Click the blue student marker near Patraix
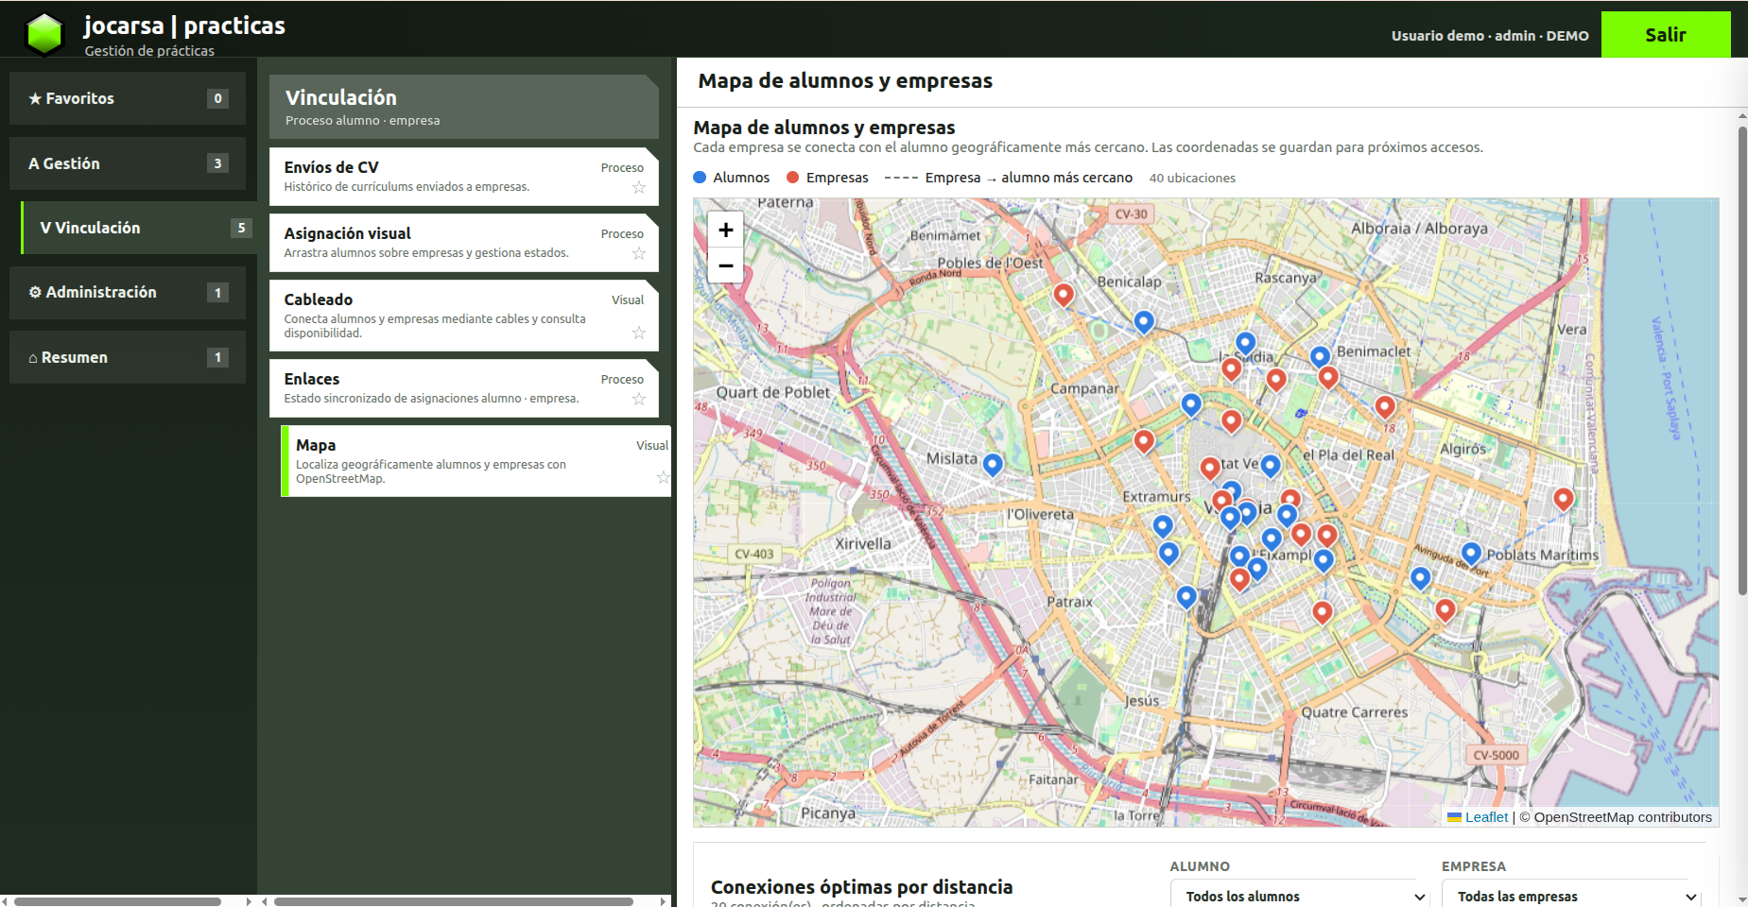The width and height of the screenshot is (1748, 907). 1186,596
